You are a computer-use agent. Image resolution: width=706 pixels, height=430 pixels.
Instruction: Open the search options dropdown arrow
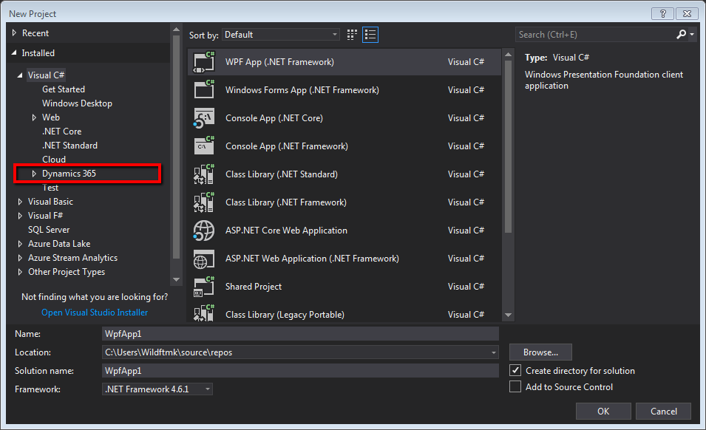point(692,35)
